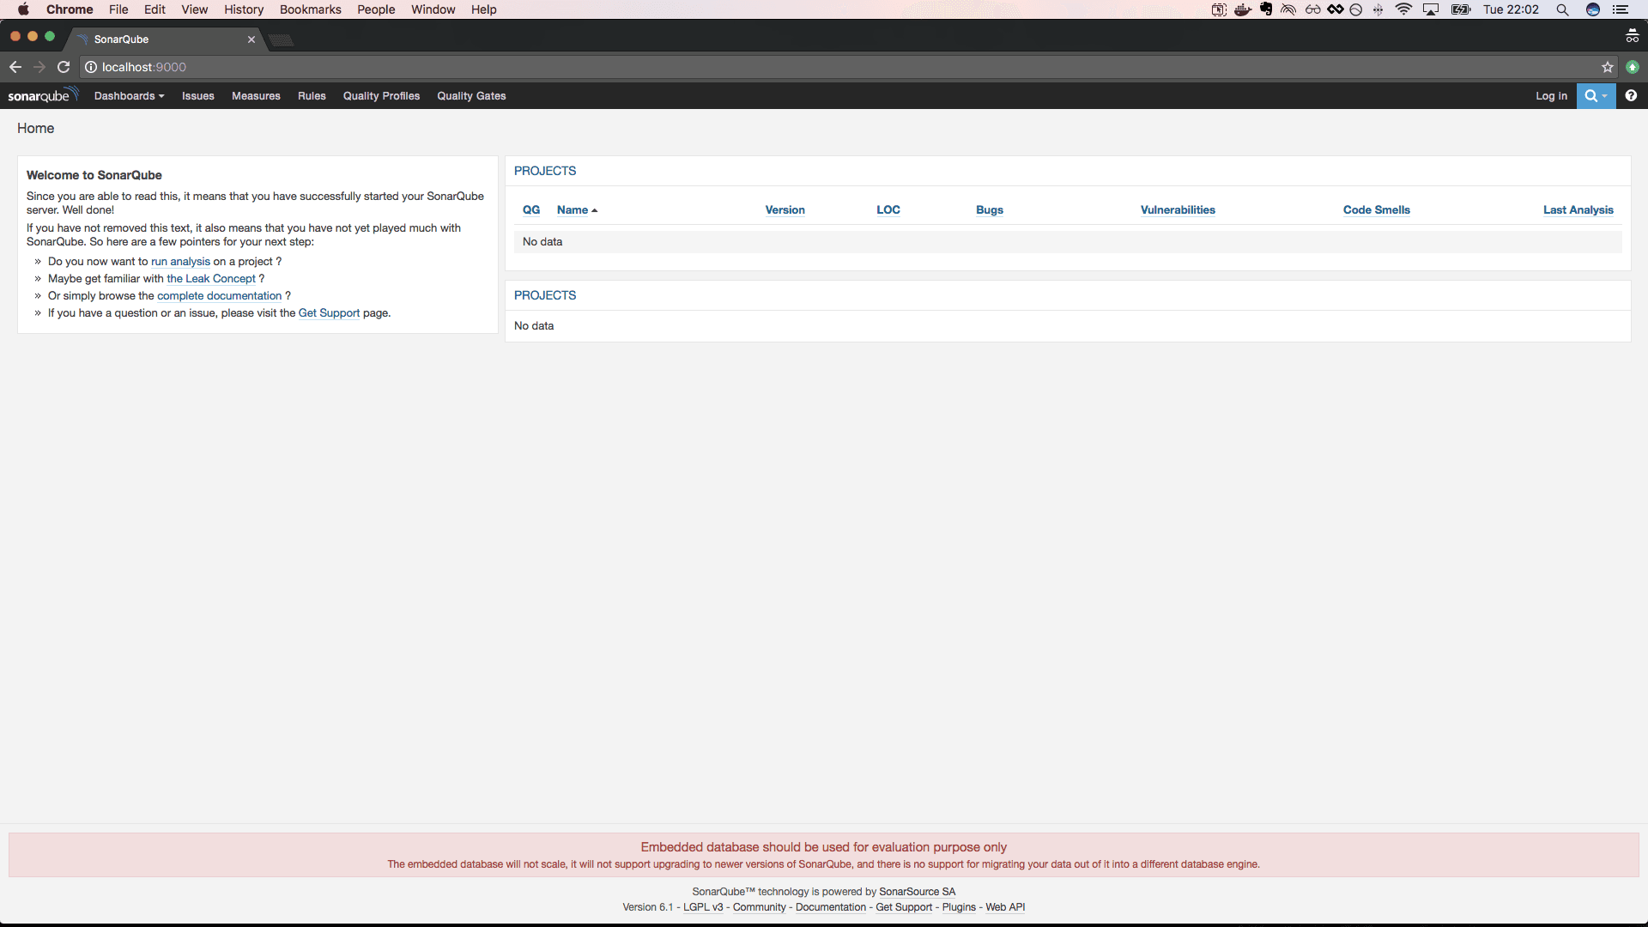Open the AirPlay display icon
This screenshot has height=927, width=1648.
tap(1431, 9)
